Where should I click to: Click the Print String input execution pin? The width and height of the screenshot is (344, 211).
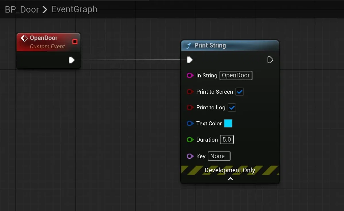coord(189,60)
